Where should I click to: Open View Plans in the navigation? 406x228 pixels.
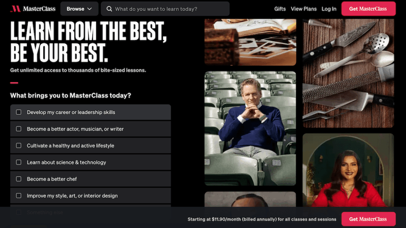(x=304, y=9)
